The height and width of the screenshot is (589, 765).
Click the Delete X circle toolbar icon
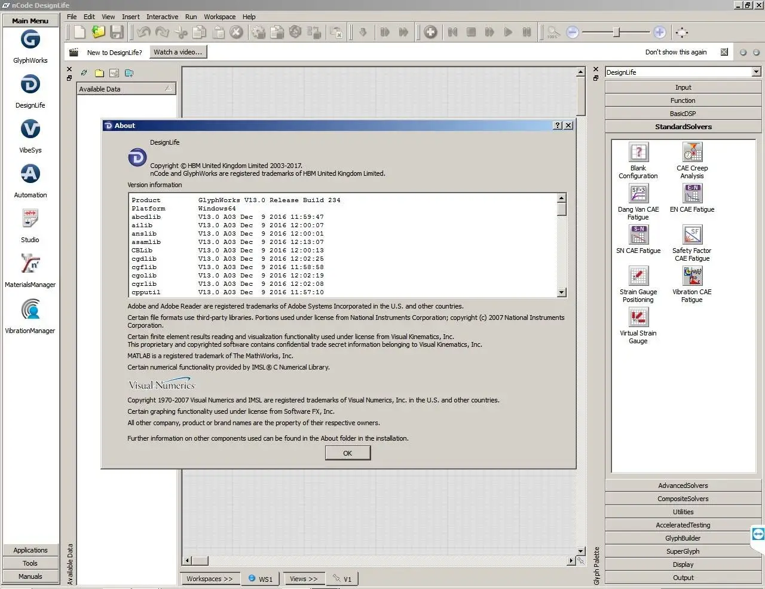tap(237, 32)
